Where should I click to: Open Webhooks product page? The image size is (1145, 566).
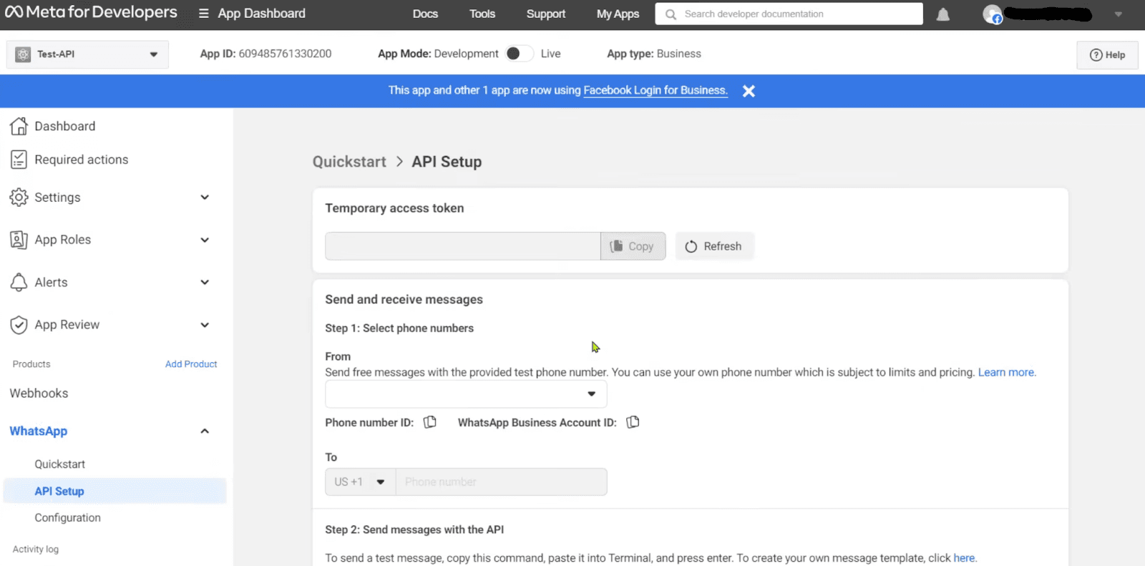point(39,394)
